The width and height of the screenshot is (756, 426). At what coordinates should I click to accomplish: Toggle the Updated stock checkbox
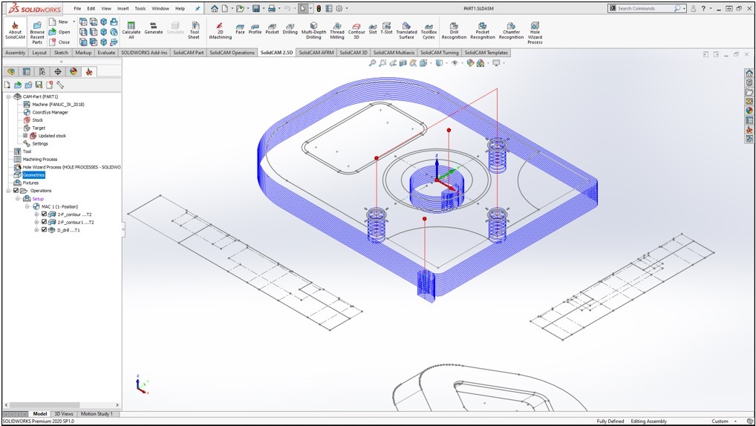pyautogui.click(x=25, y=135)
